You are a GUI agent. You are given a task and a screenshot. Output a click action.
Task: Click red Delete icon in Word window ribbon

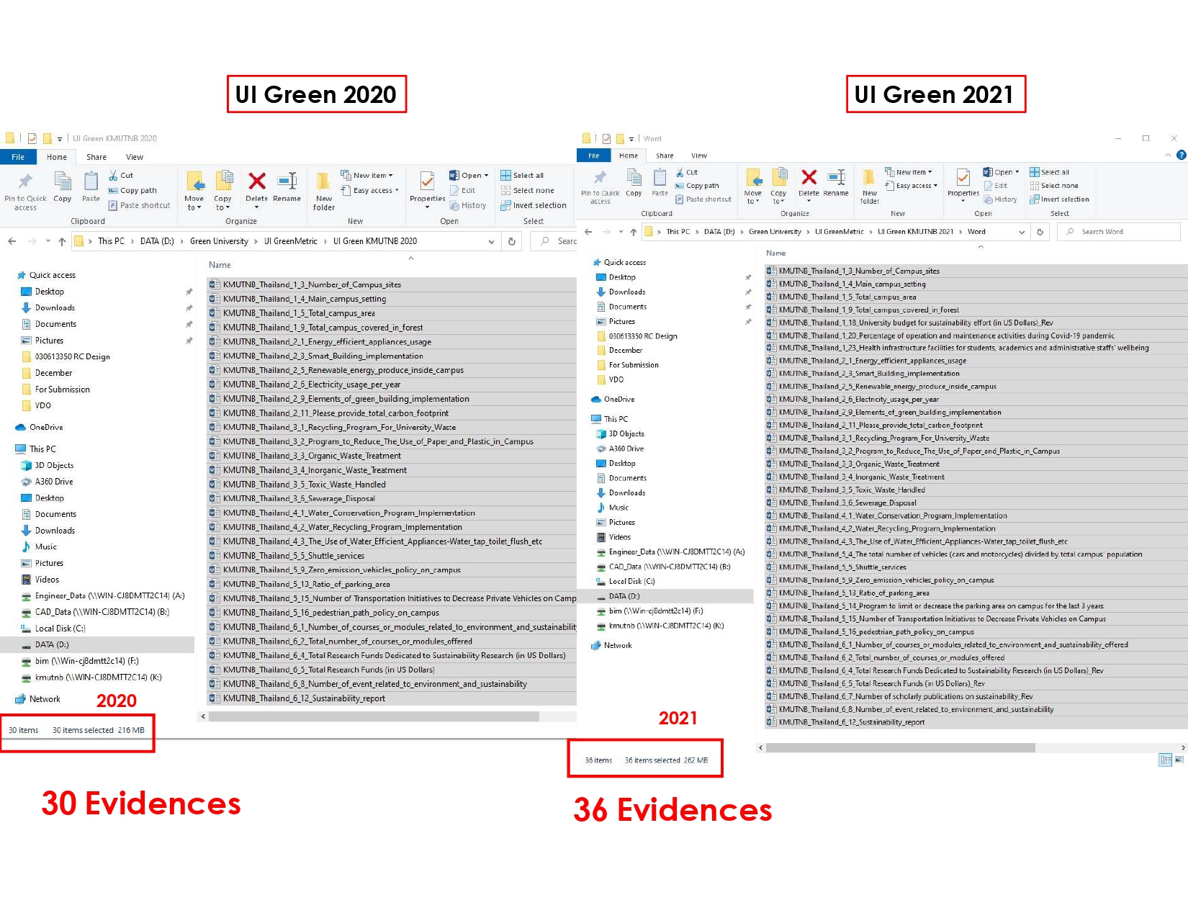809,177
